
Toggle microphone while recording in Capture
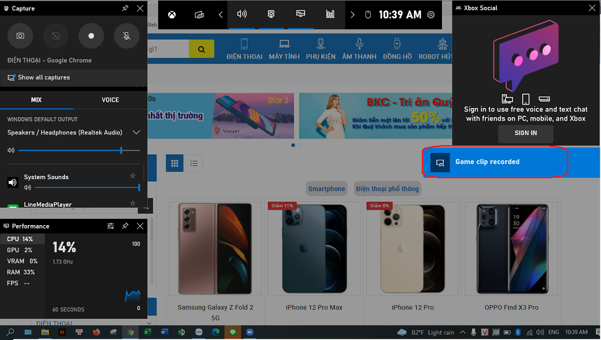[127, 36]
